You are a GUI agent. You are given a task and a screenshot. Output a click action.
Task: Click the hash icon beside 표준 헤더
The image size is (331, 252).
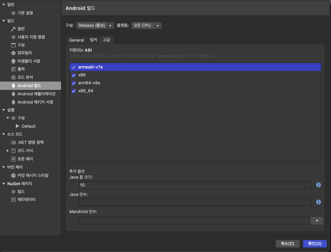[x=13, y=159]
